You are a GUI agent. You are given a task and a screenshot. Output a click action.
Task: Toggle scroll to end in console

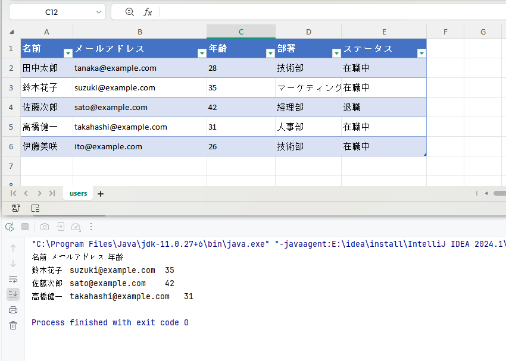(13, 294)
